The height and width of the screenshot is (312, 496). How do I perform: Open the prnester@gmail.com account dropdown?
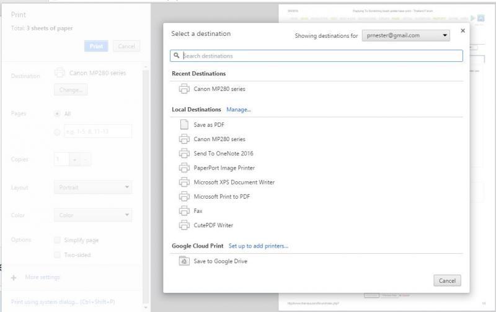point(406,35)
